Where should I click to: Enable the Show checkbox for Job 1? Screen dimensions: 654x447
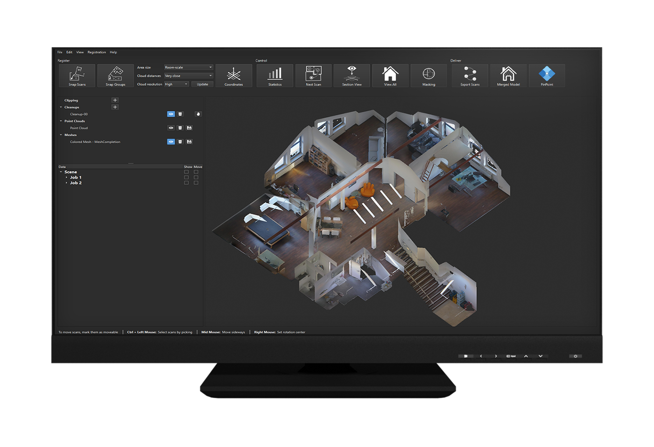[x=186, y=177]
